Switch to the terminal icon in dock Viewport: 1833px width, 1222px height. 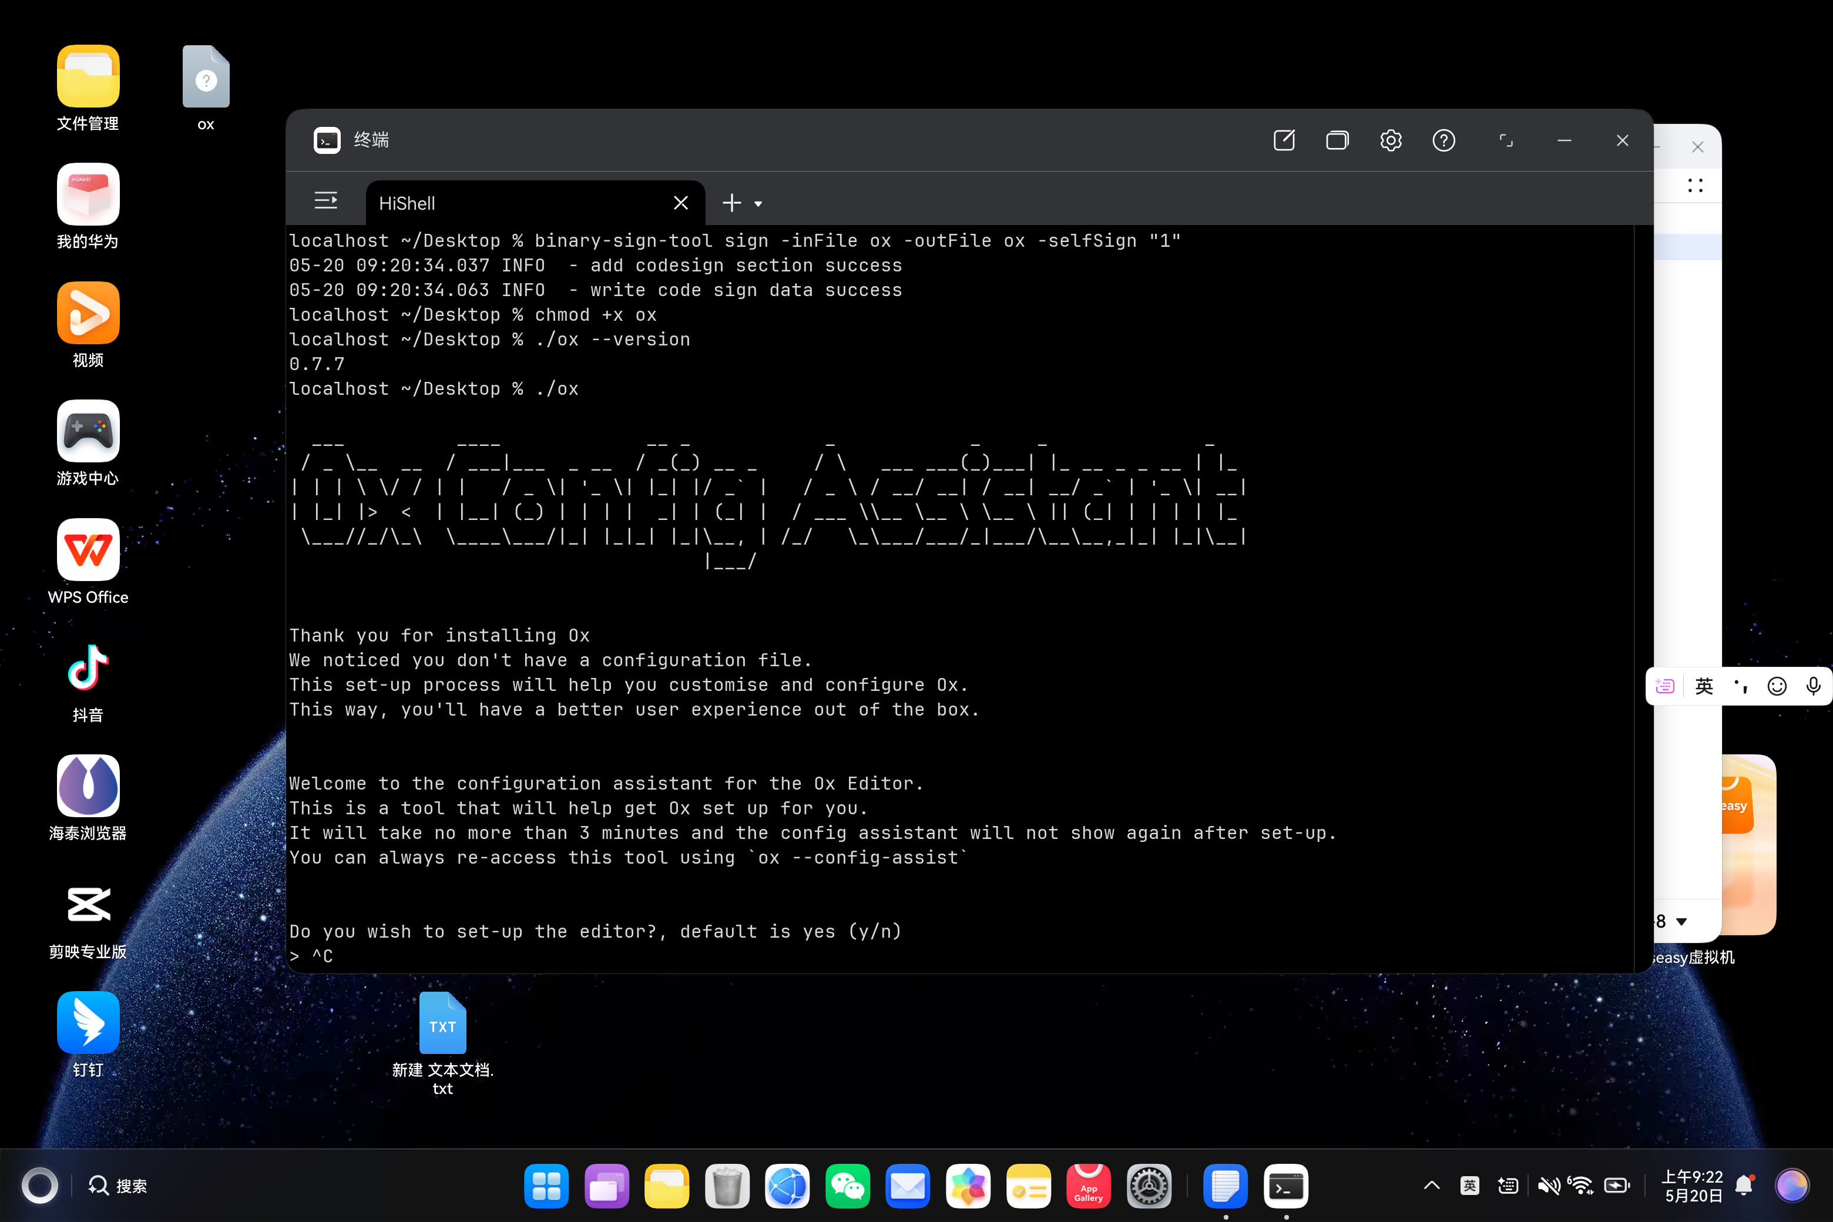1285,1186
